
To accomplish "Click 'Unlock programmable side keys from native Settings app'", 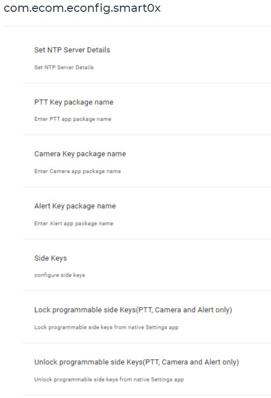I will [x=109, y=379].
